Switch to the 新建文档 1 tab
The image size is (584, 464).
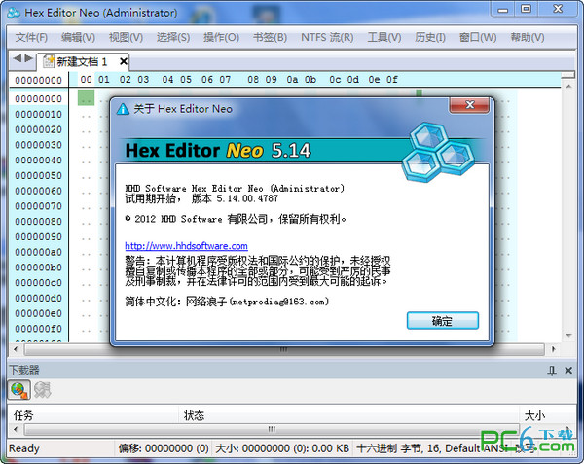[82, 61]
